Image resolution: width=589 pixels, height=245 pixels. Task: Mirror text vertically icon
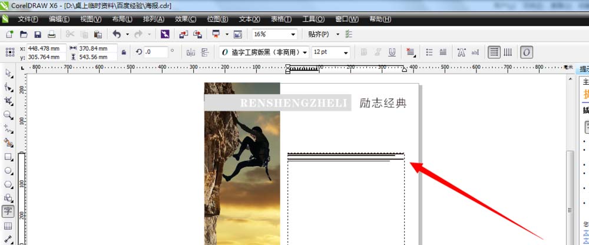pos(205,52)
